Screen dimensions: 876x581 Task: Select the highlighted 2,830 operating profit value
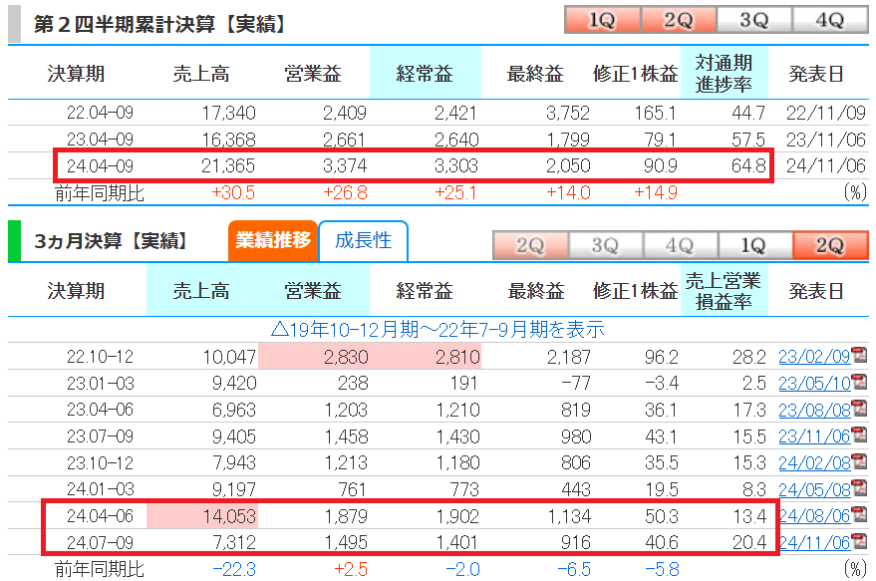pyautogui.click(x=346, y=357)
